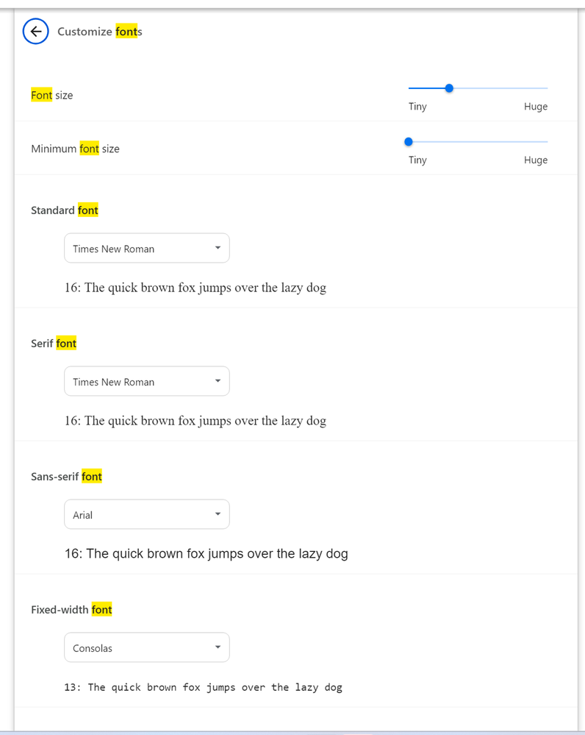This screenshot has width=585, height=735.
Task: Open the Standard font dropdown
Action: click(146, 249)
